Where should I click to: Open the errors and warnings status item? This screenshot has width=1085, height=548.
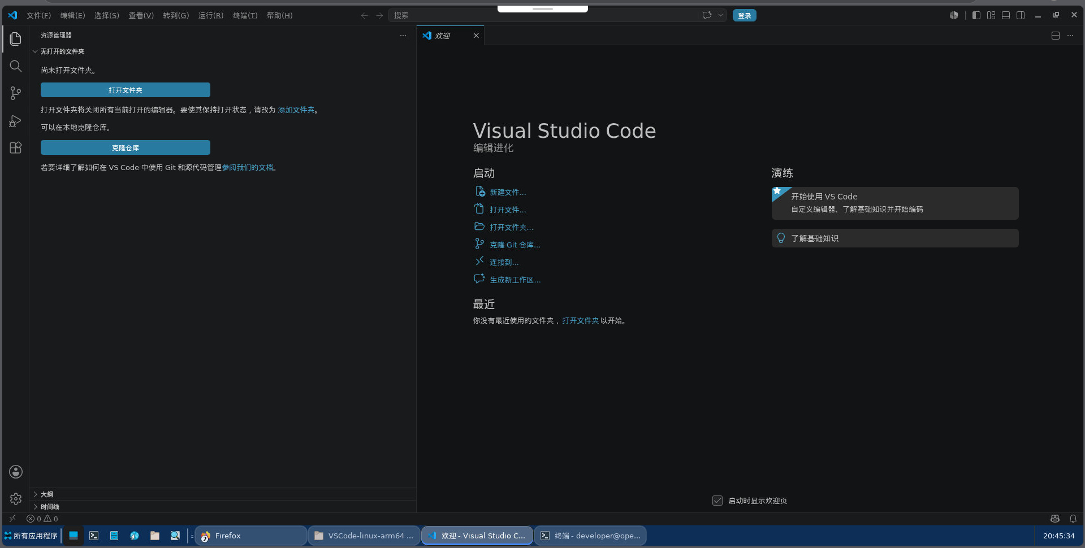42,519
